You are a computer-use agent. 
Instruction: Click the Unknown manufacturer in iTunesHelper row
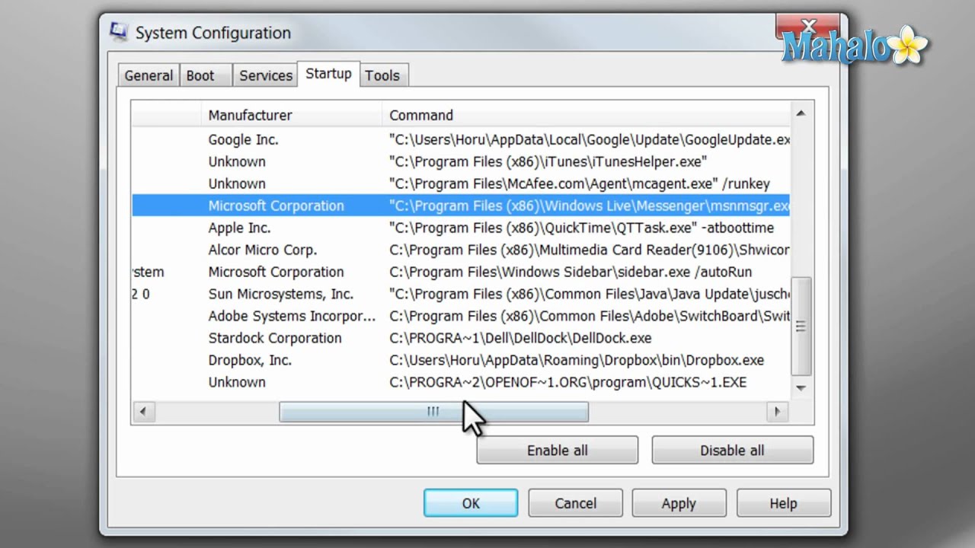click(x=237, y=161)
